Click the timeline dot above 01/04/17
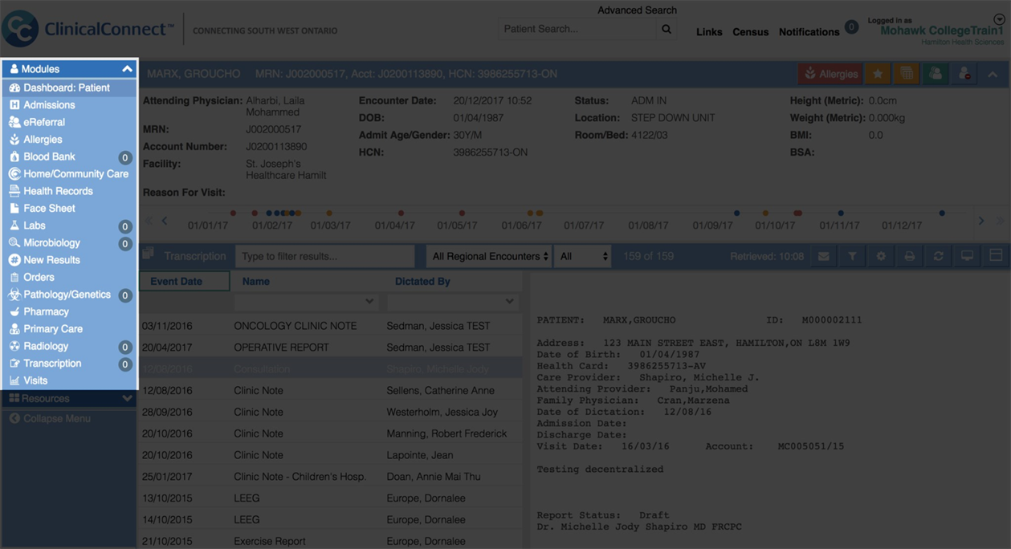 (x=401, y=213)
